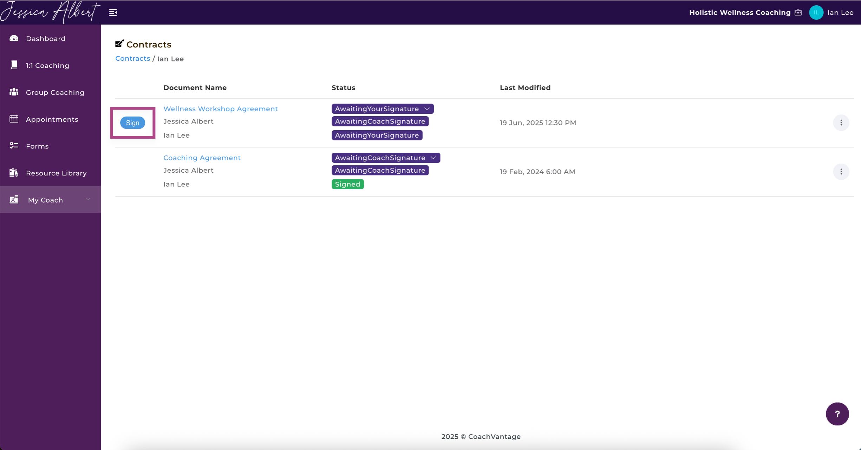Expand the My Coach menu chevron
Viewport: 861px width, 450px height.
tap(88, 199)
